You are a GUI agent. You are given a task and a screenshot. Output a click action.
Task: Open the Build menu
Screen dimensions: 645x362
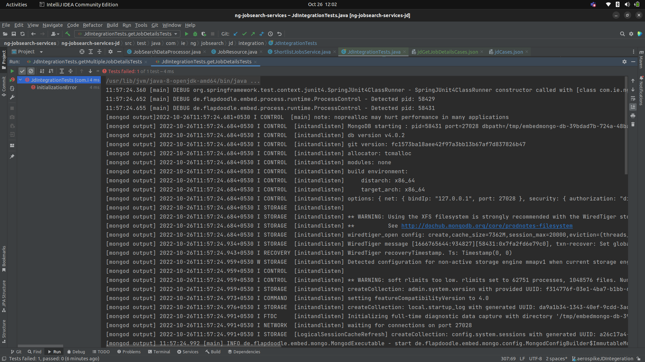112,25
